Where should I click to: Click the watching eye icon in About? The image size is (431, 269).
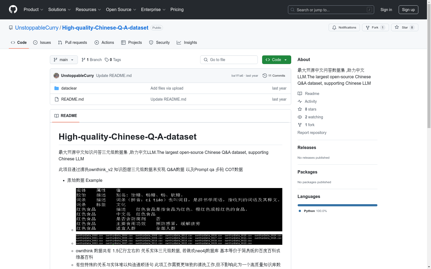[x=300, y=117]
